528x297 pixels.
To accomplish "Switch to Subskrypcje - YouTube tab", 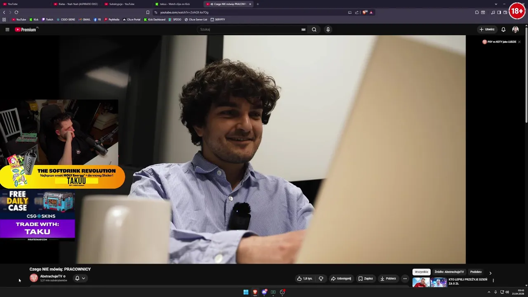I will (127, 4).
